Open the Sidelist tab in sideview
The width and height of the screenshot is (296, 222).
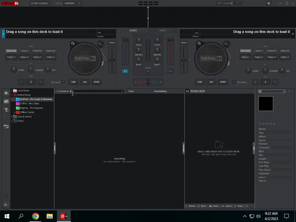(190, 206)
